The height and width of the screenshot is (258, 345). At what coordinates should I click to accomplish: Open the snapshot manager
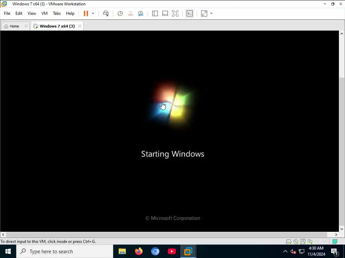pyautogui.click(x=140, y=13)
